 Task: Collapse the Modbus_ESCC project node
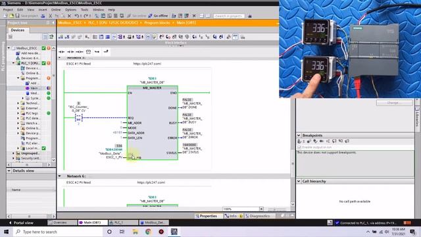tap(9, 48)
